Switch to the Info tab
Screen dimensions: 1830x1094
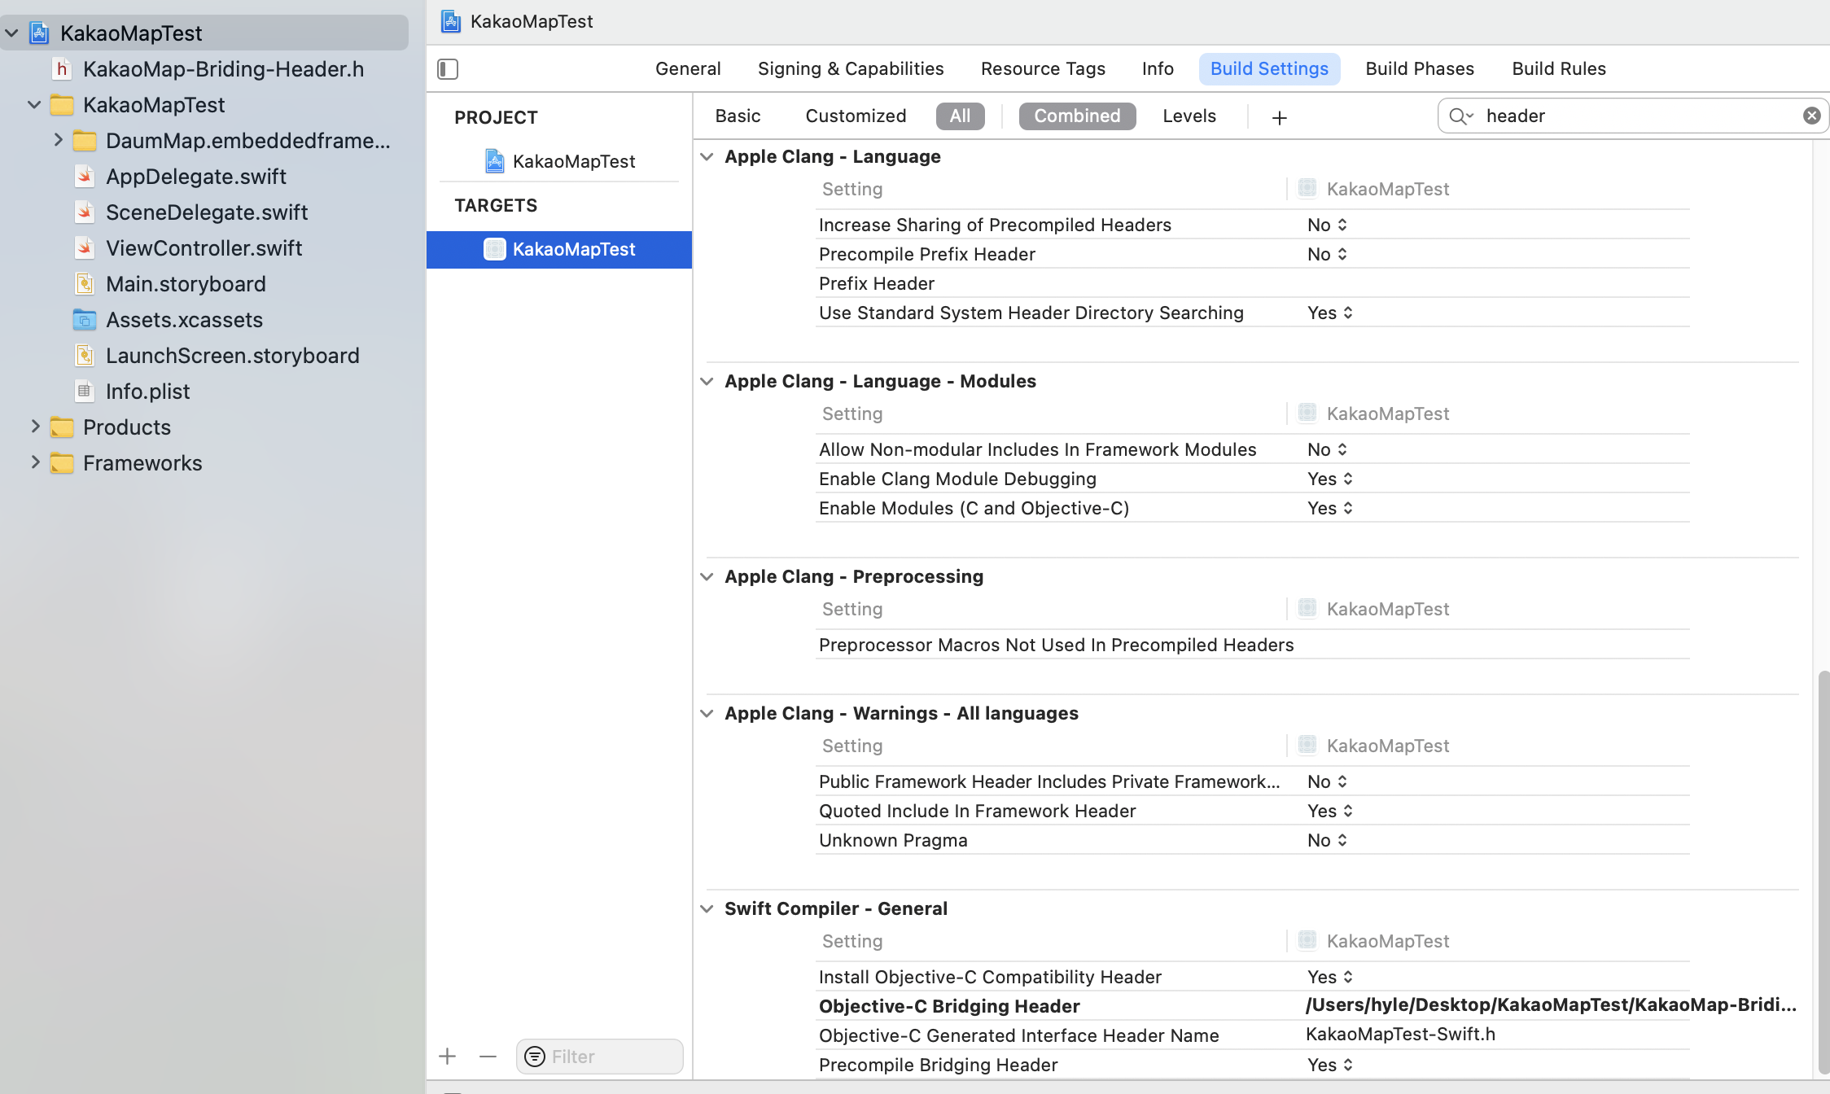click(x=1158, y=69)
